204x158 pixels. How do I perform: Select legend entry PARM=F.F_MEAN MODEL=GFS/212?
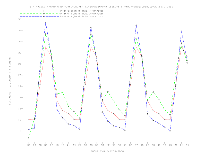pyautogui.click(x=81, y=17)
